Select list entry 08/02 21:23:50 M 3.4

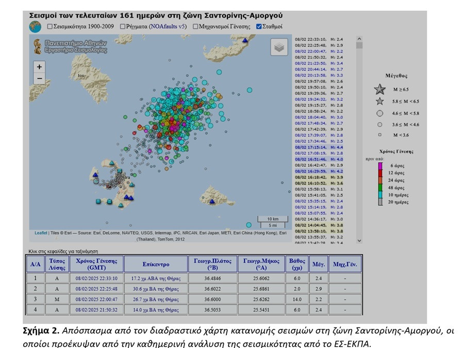(x=319, y=63)
